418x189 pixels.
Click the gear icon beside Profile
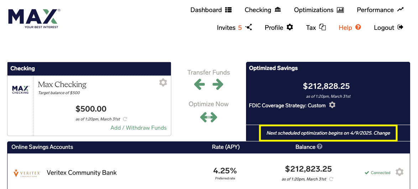(290, 27)
